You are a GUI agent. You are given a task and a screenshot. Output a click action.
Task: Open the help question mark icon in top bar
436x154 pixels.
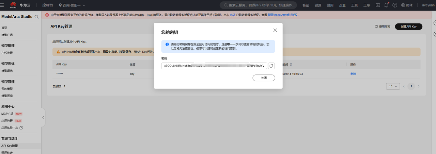coord(395,5)
